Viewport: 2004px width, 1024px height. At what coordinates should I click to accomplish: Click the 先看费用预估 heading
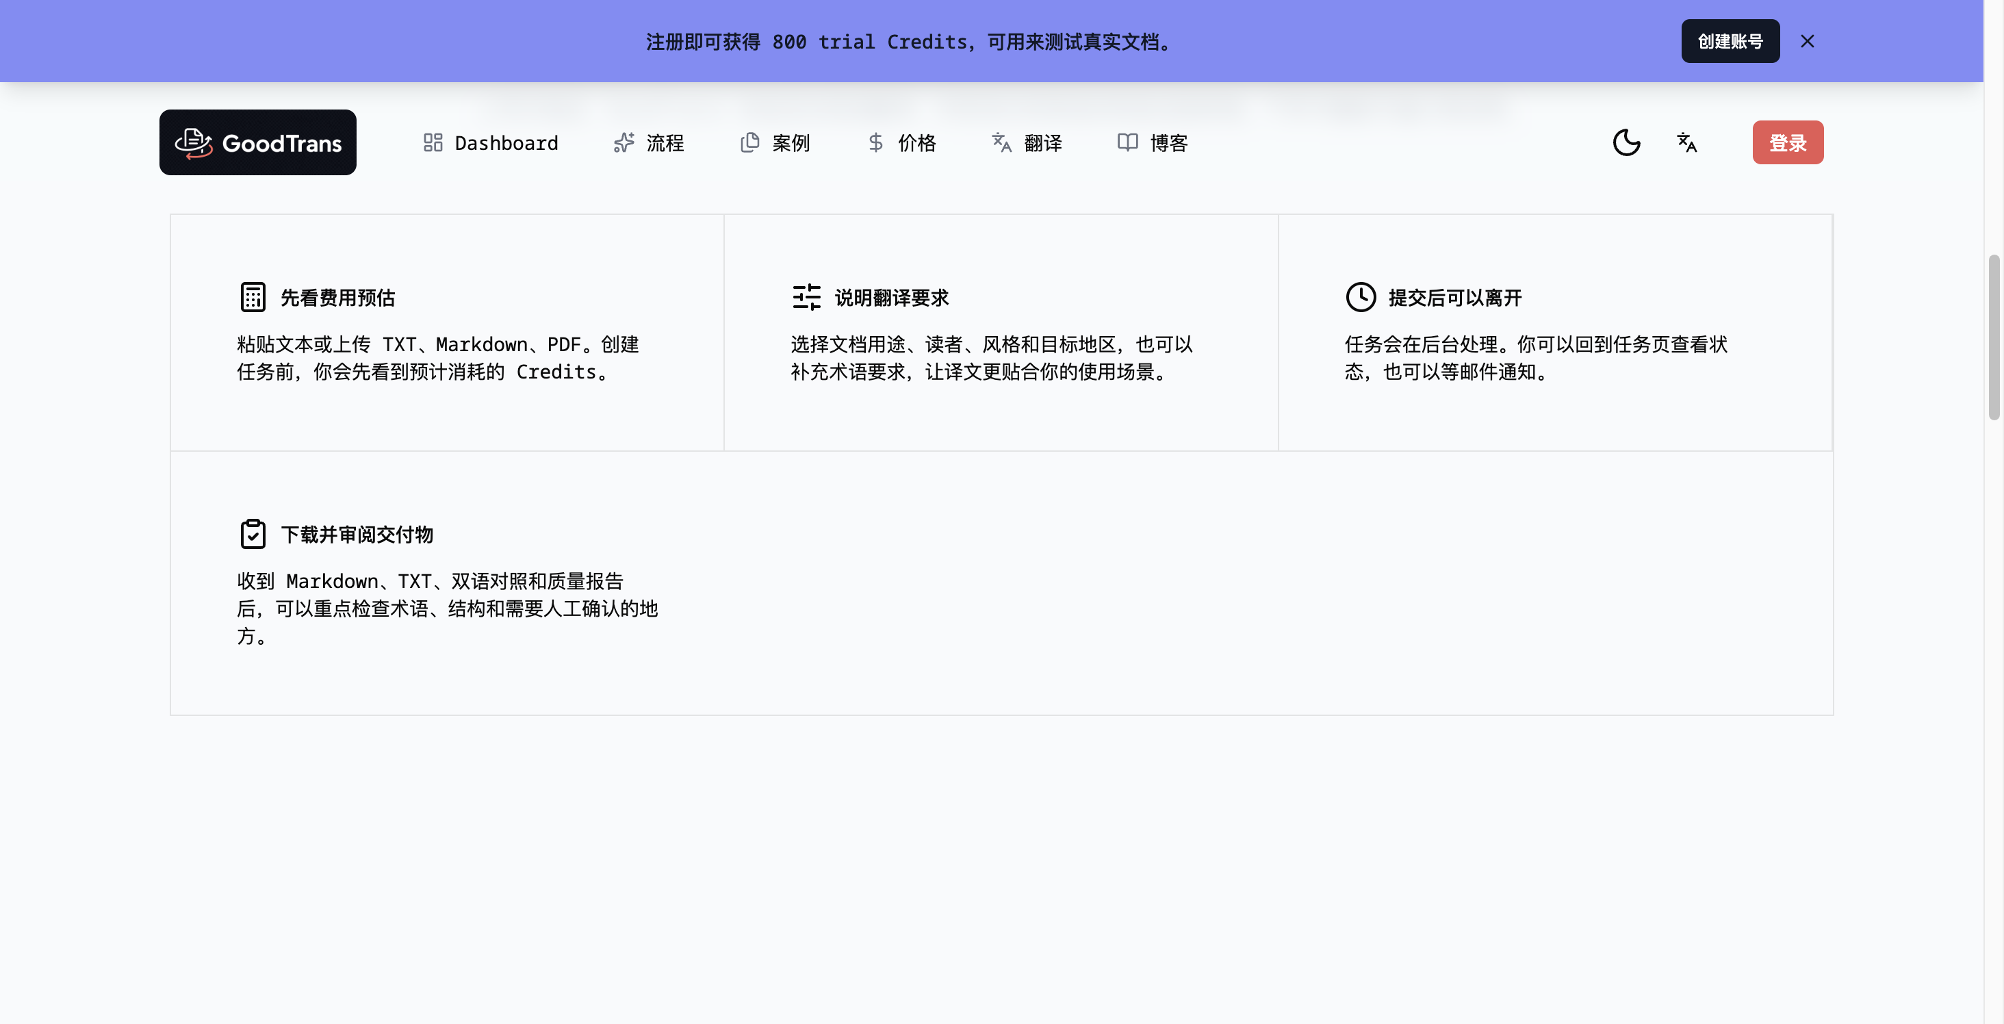click(x=337, y=298)
